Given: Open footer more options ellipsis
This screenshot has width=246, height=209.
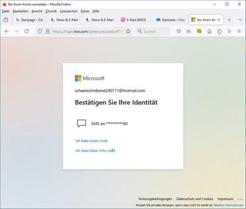Looking at the screenshot, I should (x=240, y=199).
